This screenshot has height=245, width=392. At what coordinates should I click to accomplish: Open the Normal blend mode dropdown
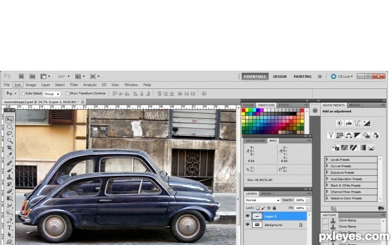[263, 201]
